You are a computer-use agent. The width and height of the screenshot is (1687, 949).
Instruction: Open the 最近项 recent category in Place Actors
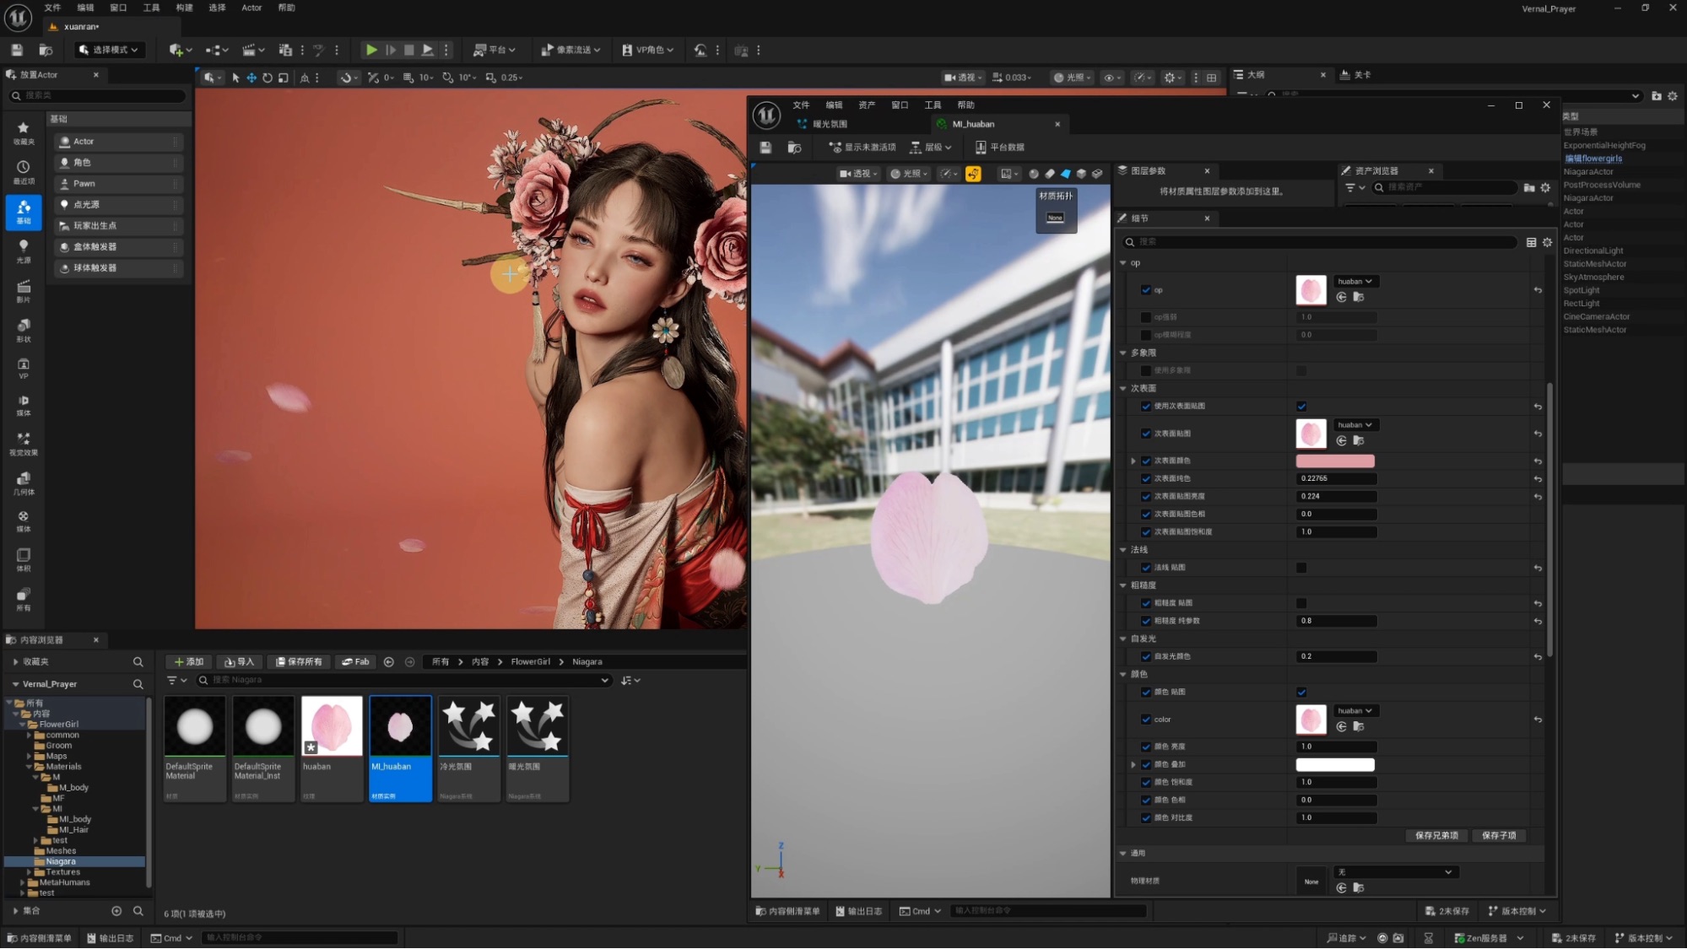point(24,173)
